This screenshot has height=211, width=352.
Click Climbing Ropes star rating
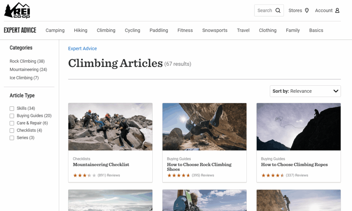tap(273, 175)
